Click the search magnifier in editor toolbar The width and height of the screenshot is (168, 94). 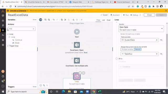point(49,20)
